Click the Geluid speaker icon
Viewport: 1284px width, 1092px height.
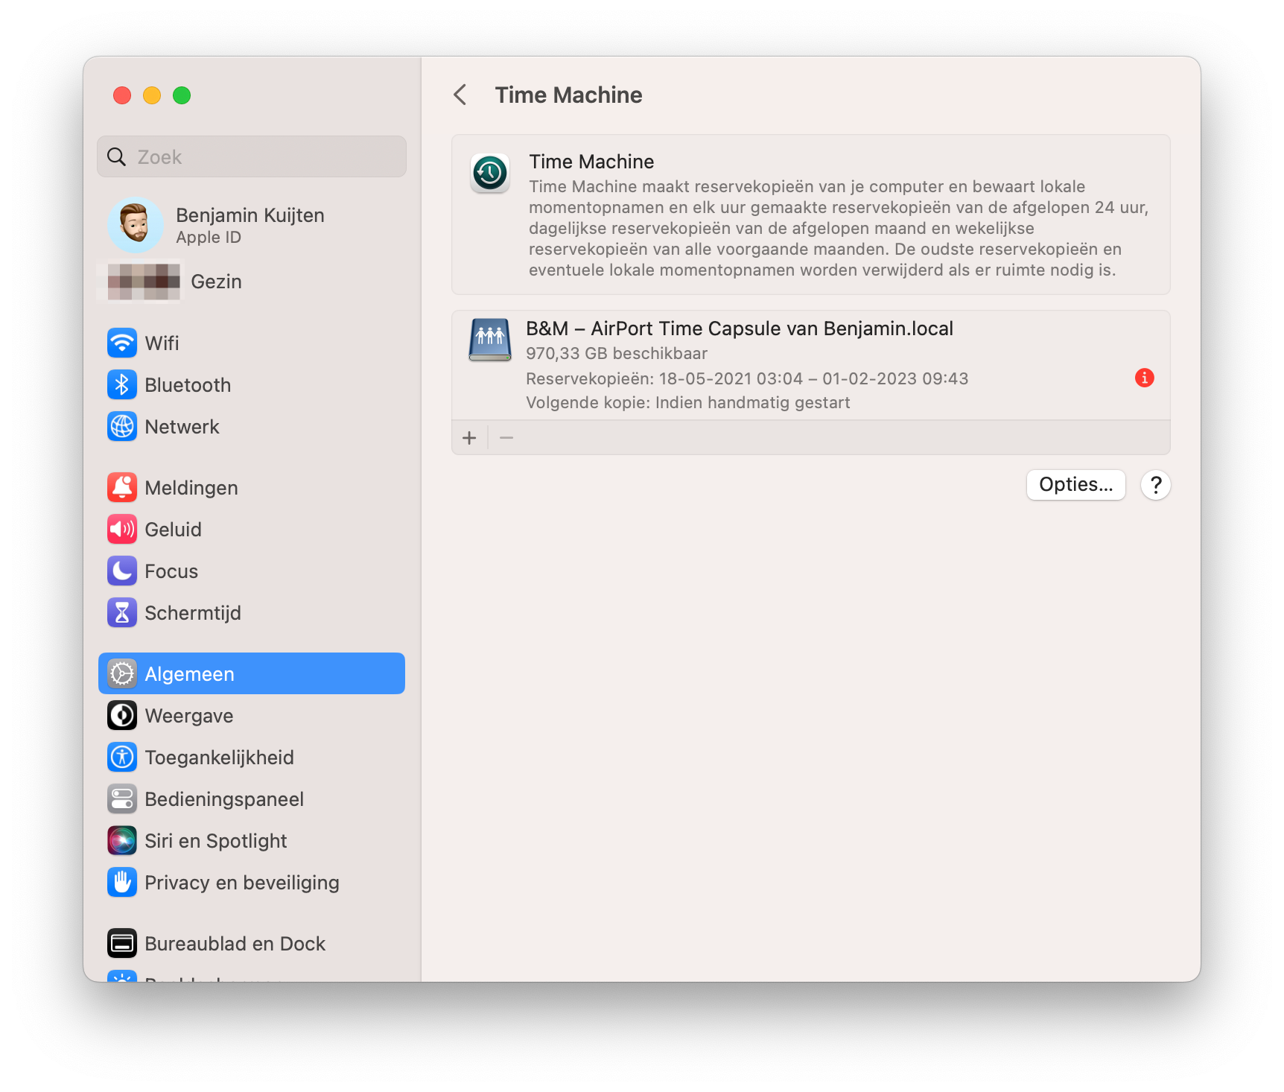(122, 529)
